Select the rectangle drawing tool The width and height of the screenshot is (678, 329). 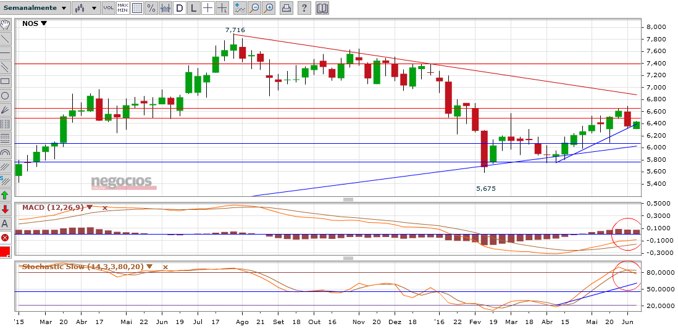tap(5, 81)
